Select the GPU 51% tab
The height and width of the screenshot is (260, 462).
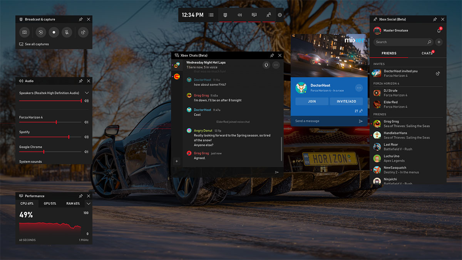click(50, 203)
